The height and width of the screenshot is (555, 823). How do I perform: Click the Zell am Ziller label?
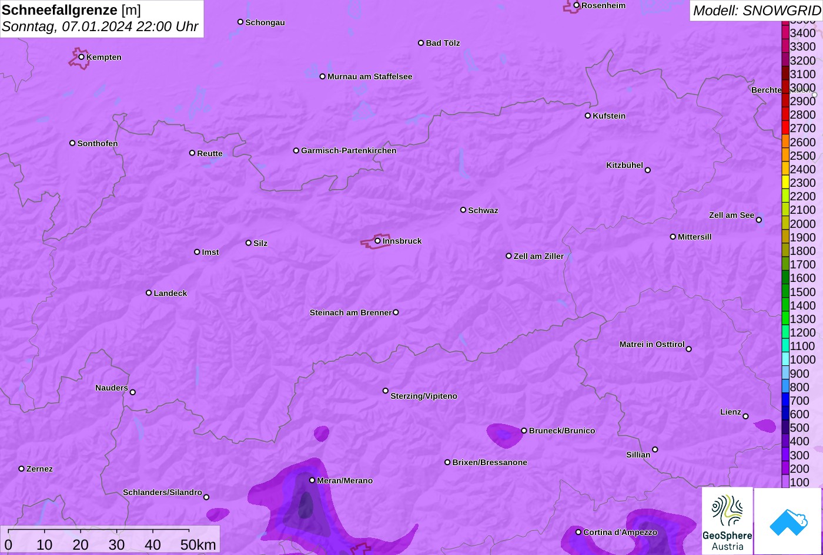(538, 257)
